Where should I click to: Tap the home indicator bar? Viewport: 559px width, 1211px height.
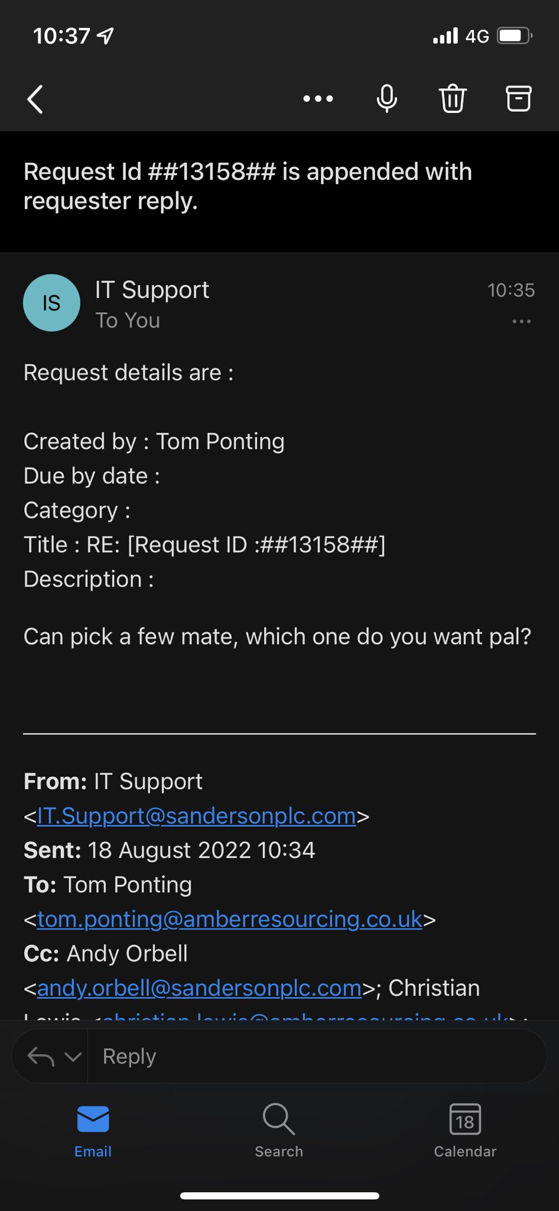point(279,1196)
